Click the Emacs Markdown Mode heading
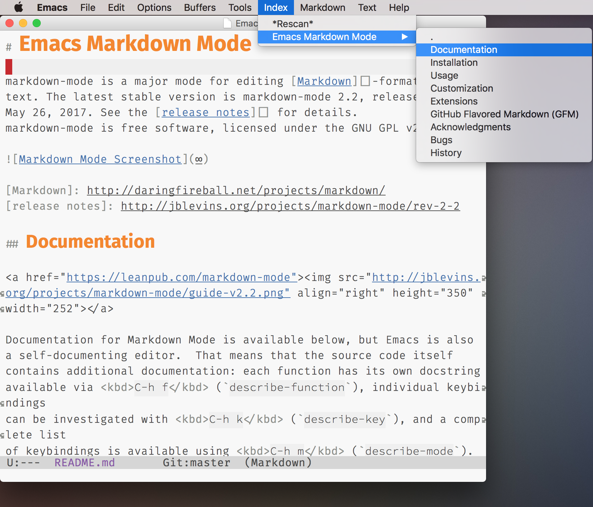Viewport: 593px width, 507px height. coord(135,43)
